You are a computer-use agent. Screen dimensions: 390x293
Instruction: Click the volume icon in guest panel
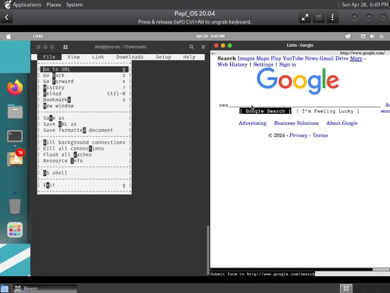[372, 36]
